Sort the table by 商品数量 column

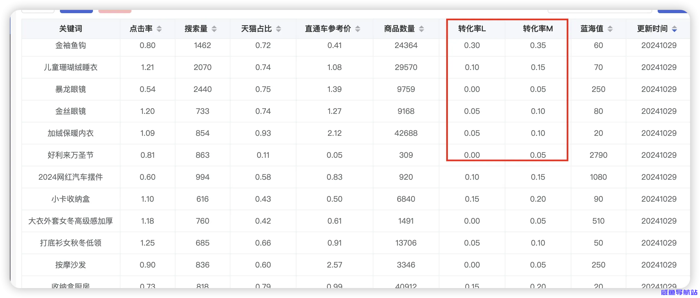tap(422, 29)
